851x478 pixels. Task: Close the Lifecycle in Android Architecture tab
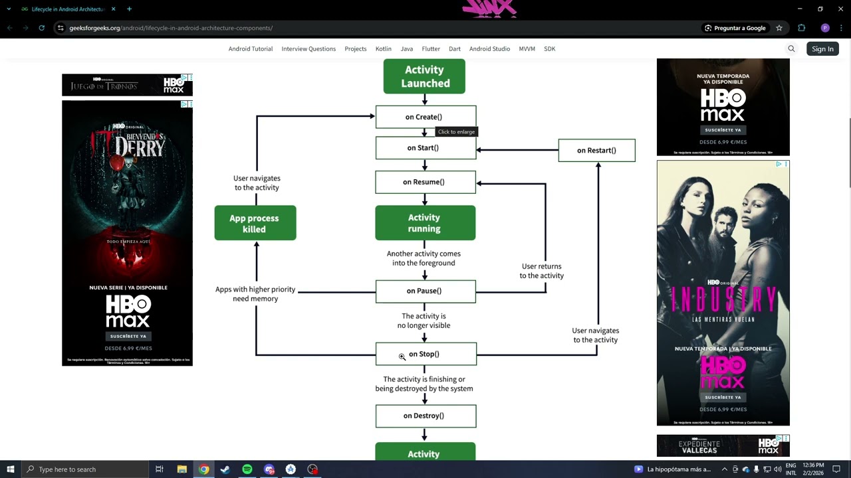[114, 9]
